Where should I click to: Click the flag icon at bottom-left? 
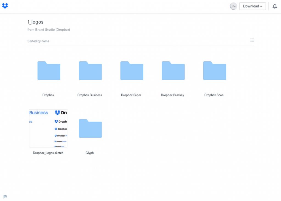coord(5,197)
